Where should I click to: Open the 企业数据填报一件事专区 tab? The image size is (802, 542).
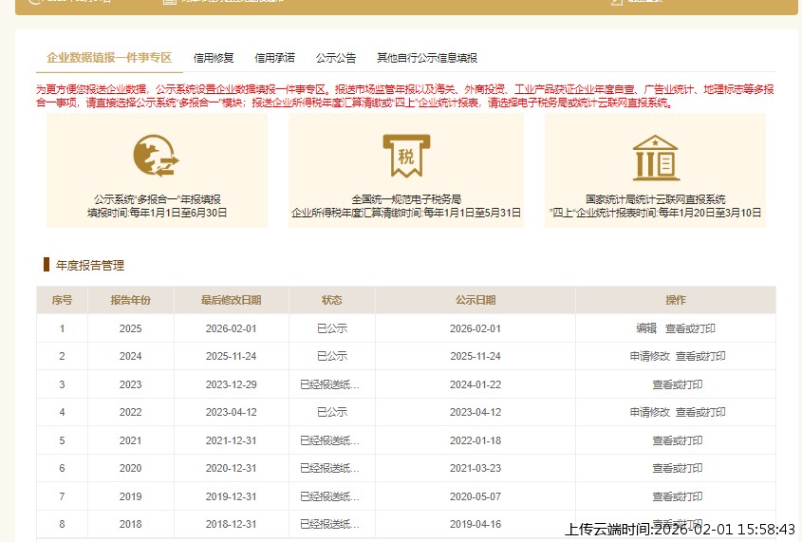pos(109,58)
